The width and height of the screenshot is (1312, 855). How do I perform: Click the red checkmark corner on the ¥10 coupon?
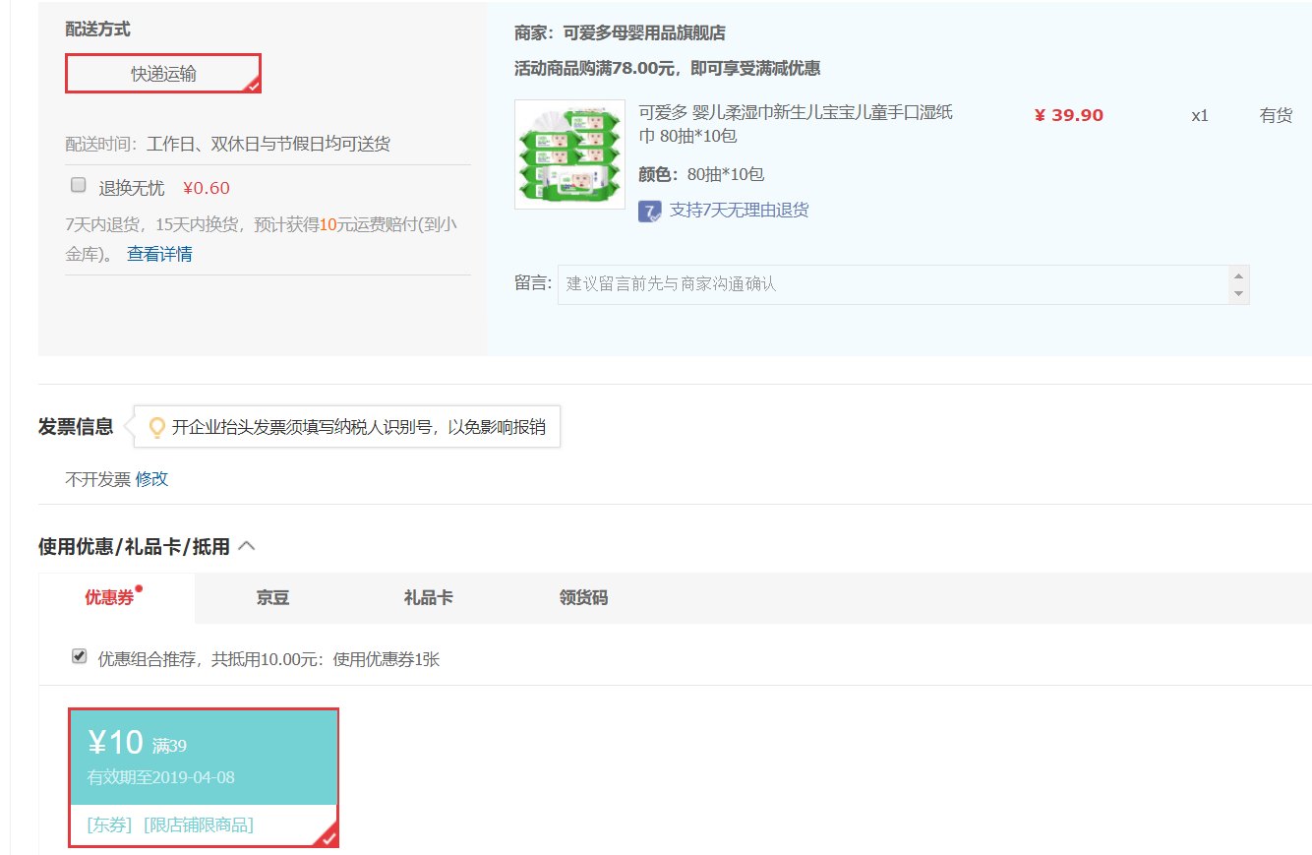tap(328, 837)
